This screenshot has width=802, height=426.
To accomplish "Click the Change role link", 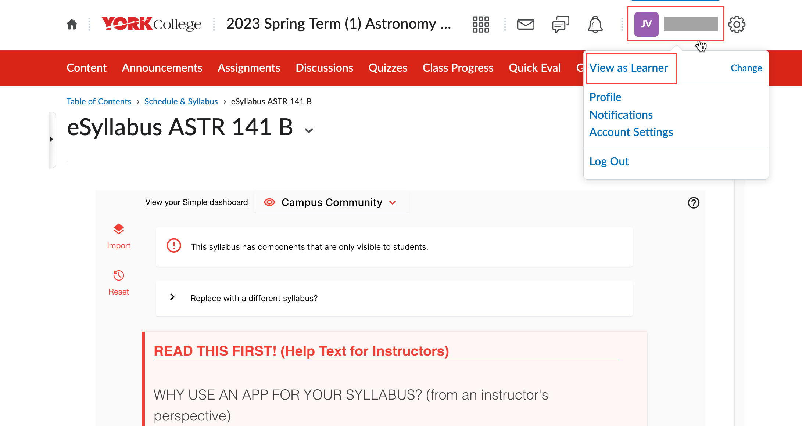I will (x=746, y=68).
